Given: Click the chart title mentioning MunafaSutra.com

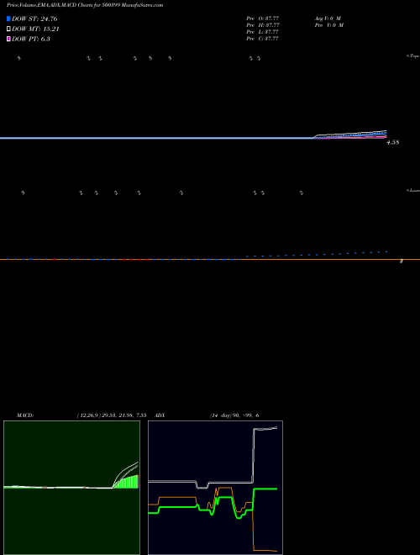Looking at the screenshot, I should (x=85, y=6).
